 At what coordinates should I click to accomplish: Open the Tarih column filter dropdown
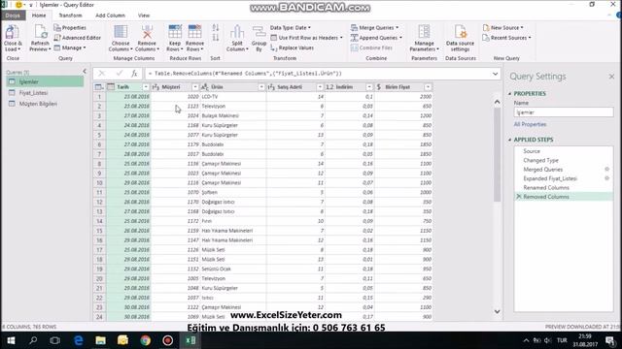pos(146,86)
